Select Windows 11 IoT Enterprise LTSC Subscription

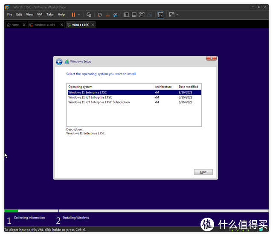click(x=134, y=102)
